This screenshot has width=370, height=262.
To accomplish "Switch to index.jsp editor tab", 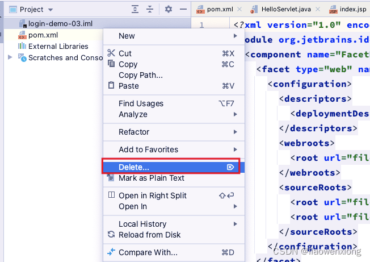I will click(353, 9).
